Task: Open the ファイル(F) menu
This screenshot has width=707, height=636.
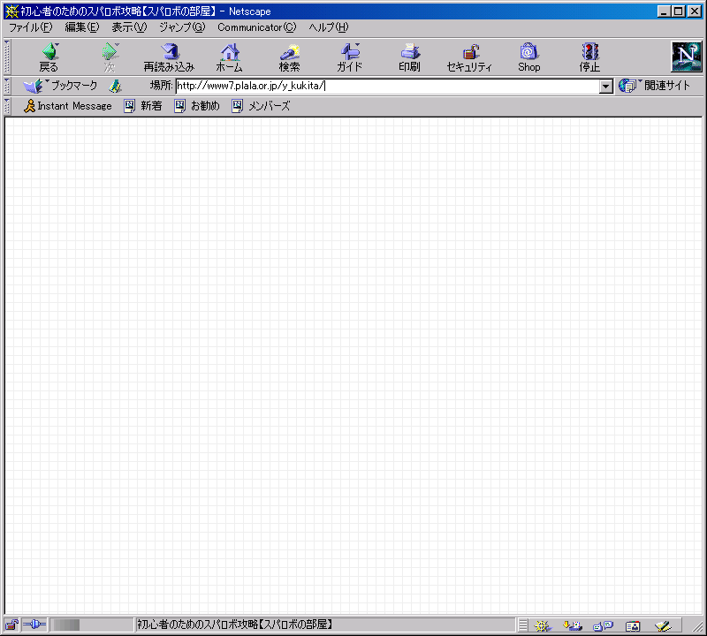Action: point(31,27)
